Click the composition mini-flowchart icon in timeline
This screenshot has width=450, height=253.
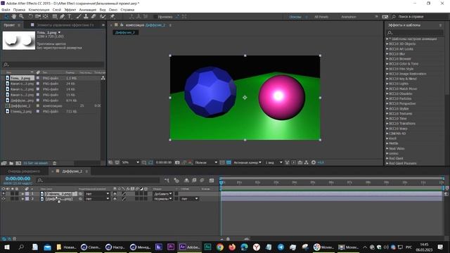click(167, 181)
